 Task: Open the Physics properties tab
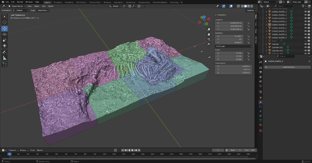pos(261,111)
